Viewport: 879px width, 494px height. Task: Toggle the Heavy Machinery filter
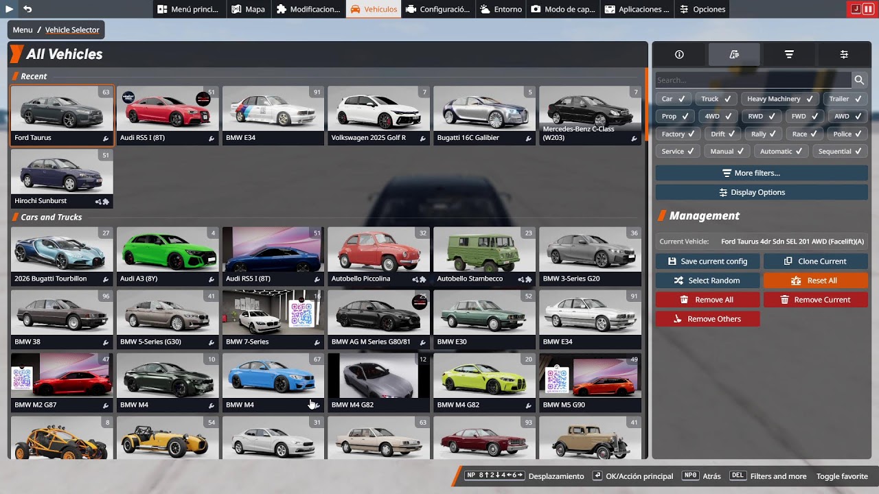(x=779, y=99)
